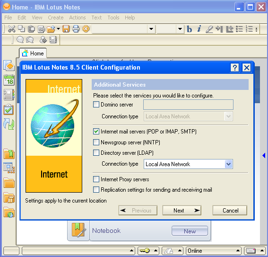Viewport: 268px width, 257px height.
Task: Toggle italic text formatting
Action: click(199, 29)
